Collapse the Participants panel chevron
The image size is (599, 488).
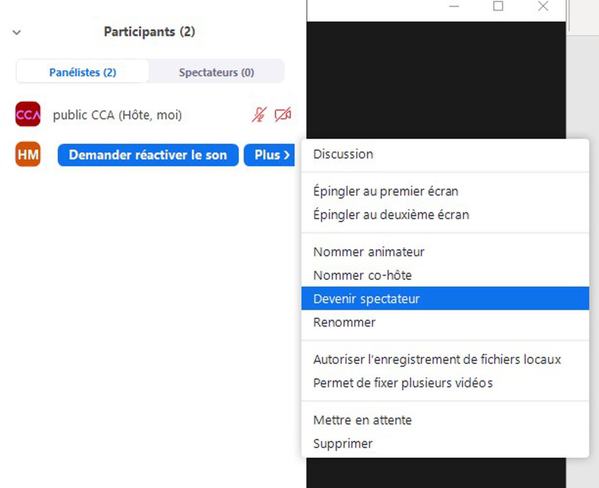click(17, 32)
